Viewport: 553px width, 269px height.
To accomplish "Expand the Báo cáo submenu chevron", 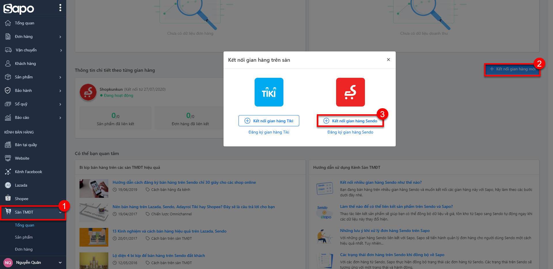I will [x=60, y=118].
